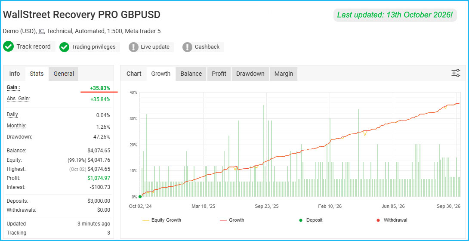Click the Track record badge label
The width and height of the screenshot is (469, 241).
pyautogui.click(x=34, y=46)
